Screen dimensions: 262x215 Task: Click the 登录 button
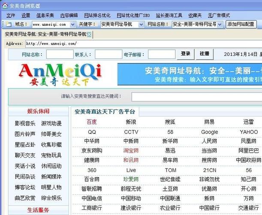tap(186, 54)
